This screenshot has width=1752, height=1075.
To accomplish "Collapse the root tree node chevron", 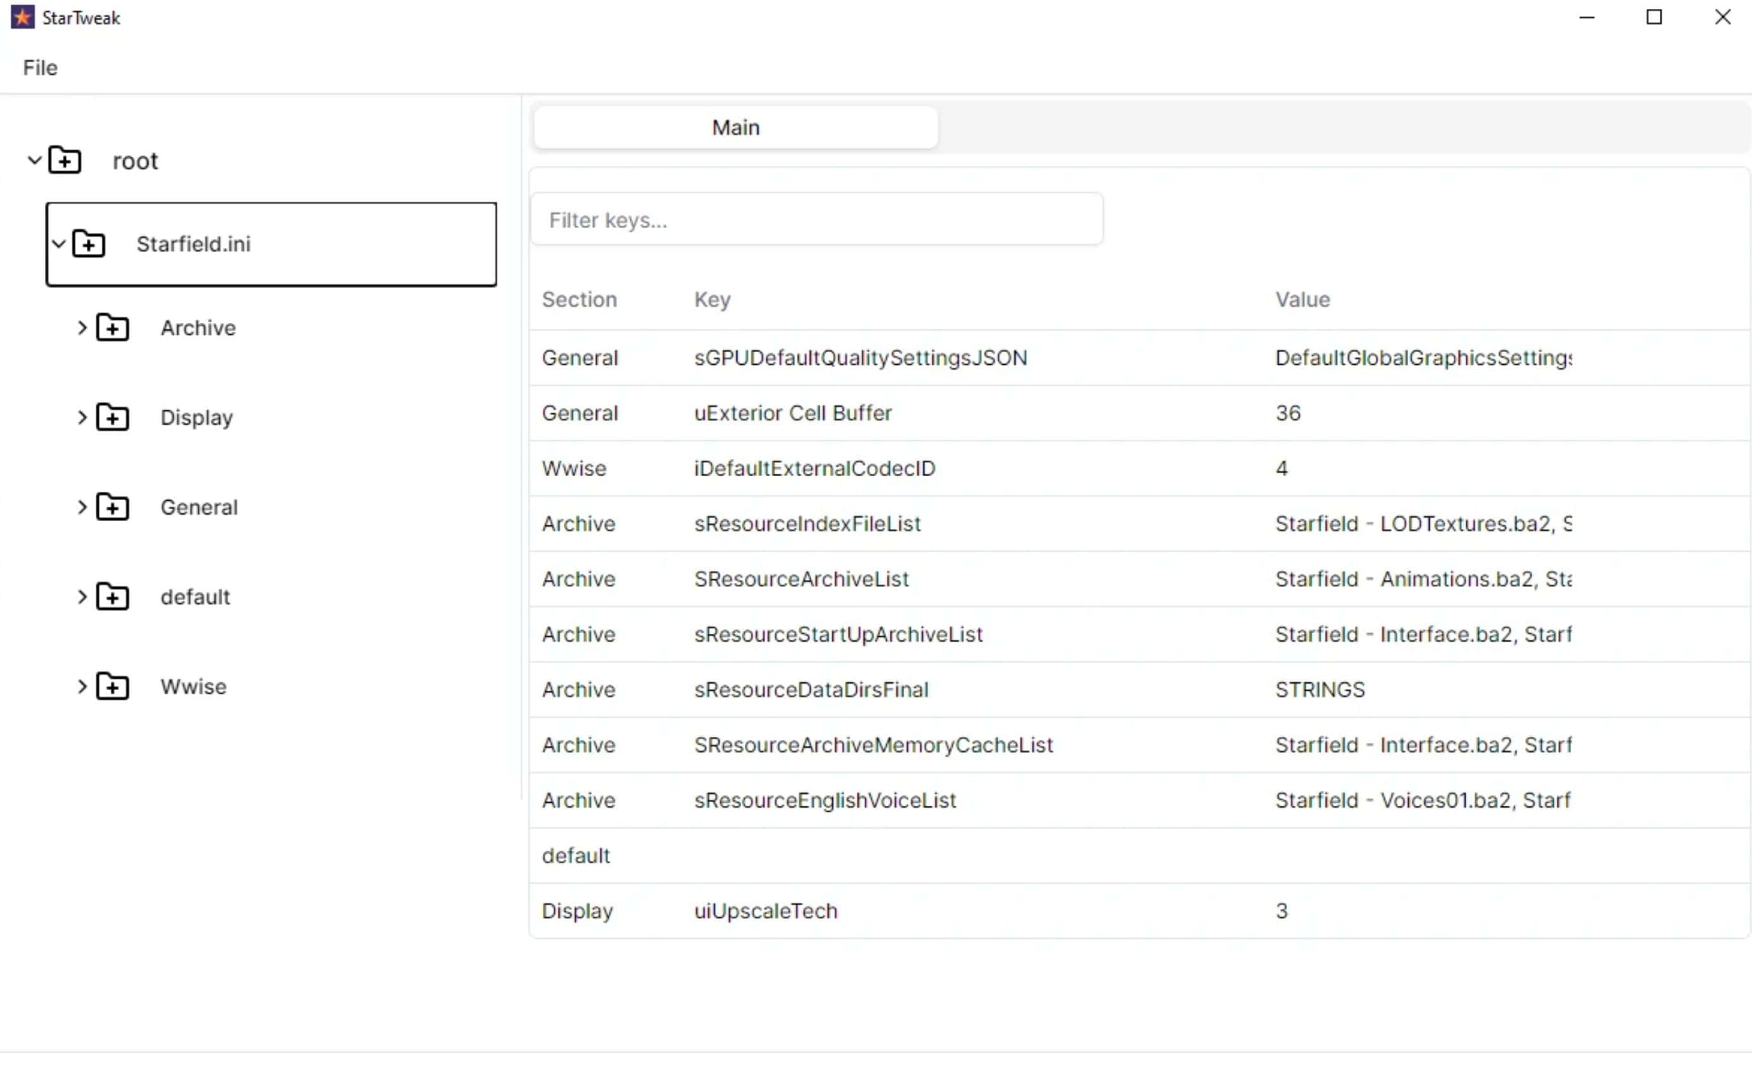I will pos(34,161).
